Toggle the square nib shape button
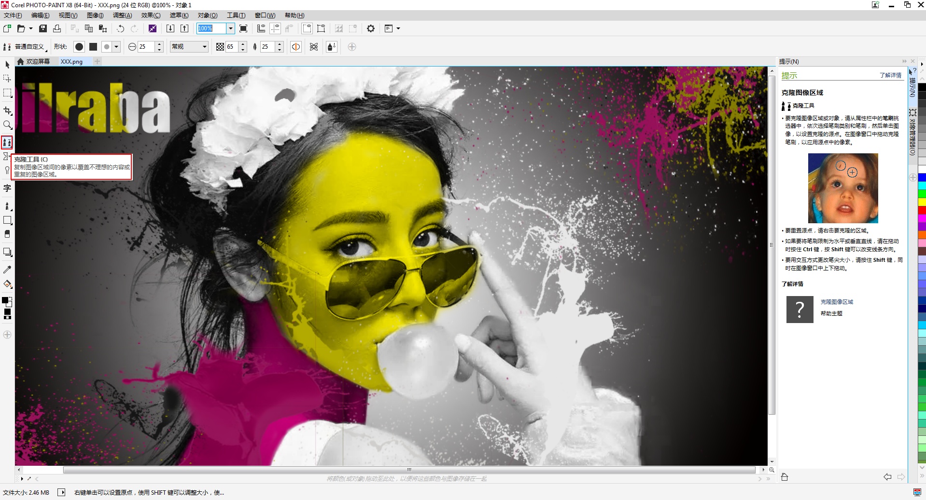Image resolution: width=926 pixels, height=500 pixels. click(93, 47)
